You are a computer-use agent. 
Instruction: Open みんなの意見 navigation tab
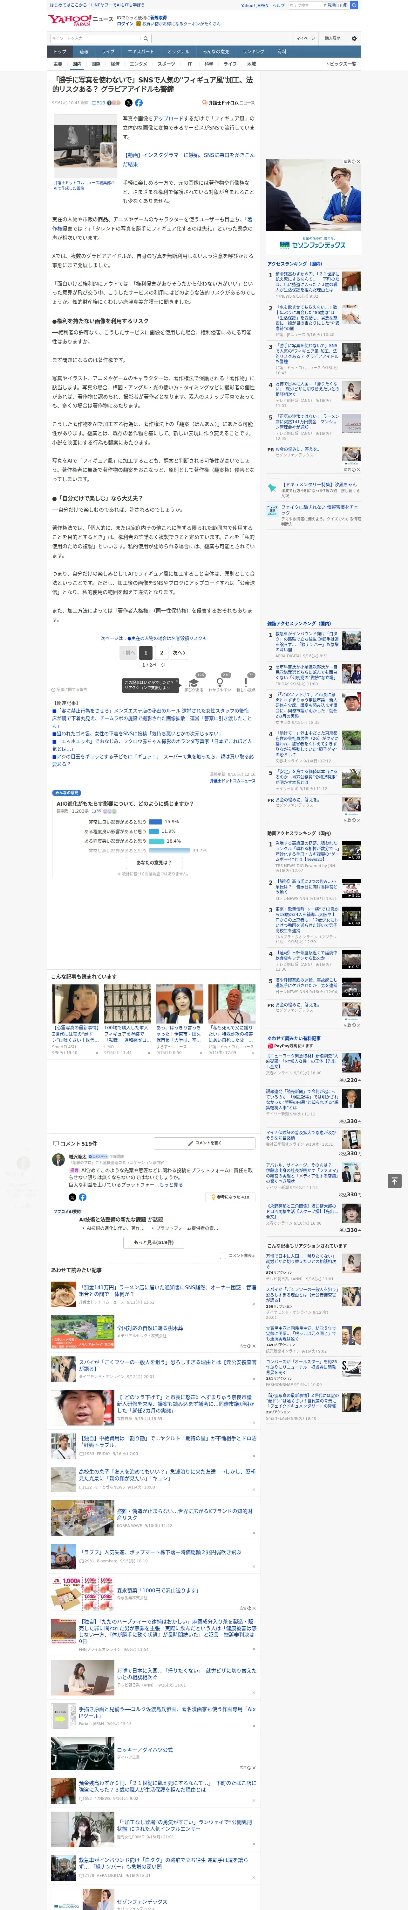click(215, 52)
